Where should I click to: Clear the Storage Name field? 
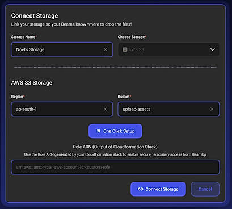106,49
